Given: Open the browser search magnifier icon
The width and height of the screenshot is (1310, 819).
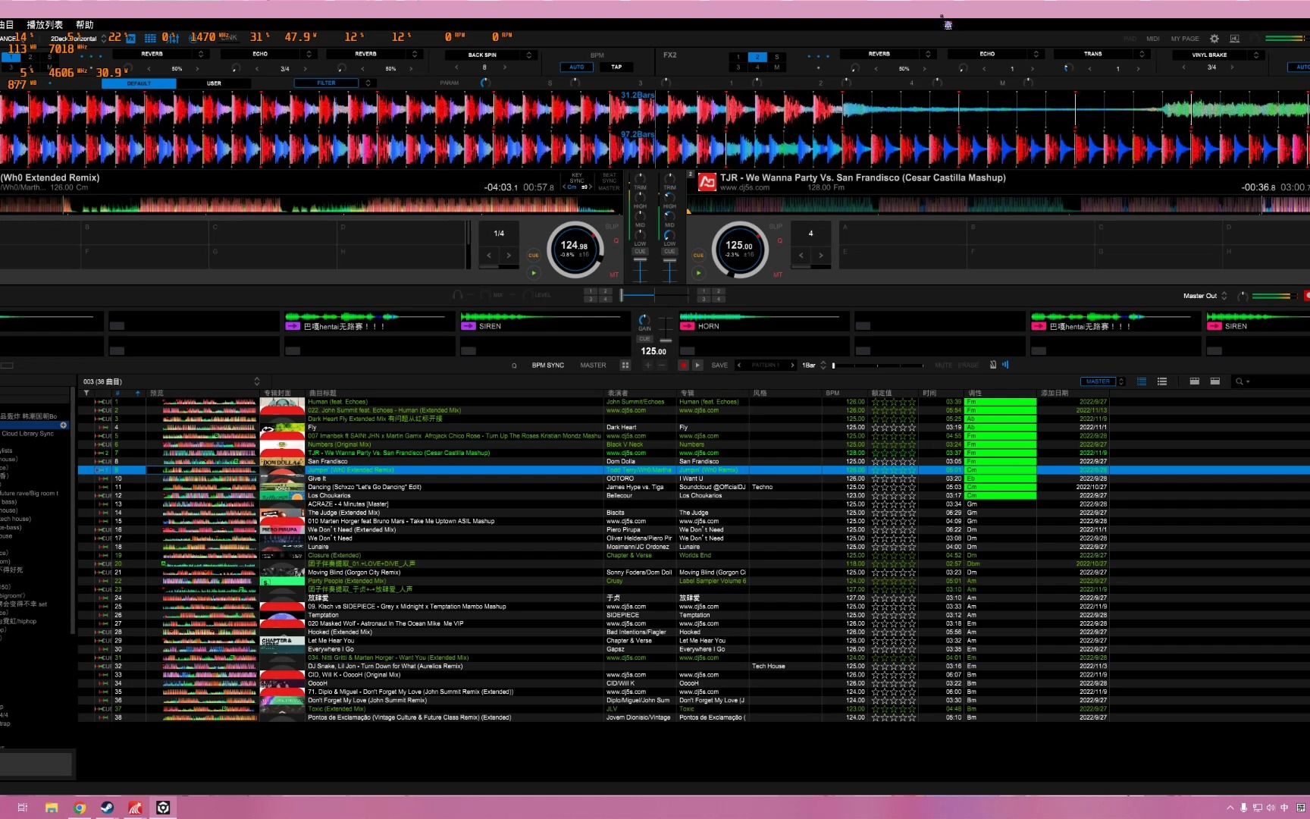Looking at the screenshot, I should click(1240, 381).
